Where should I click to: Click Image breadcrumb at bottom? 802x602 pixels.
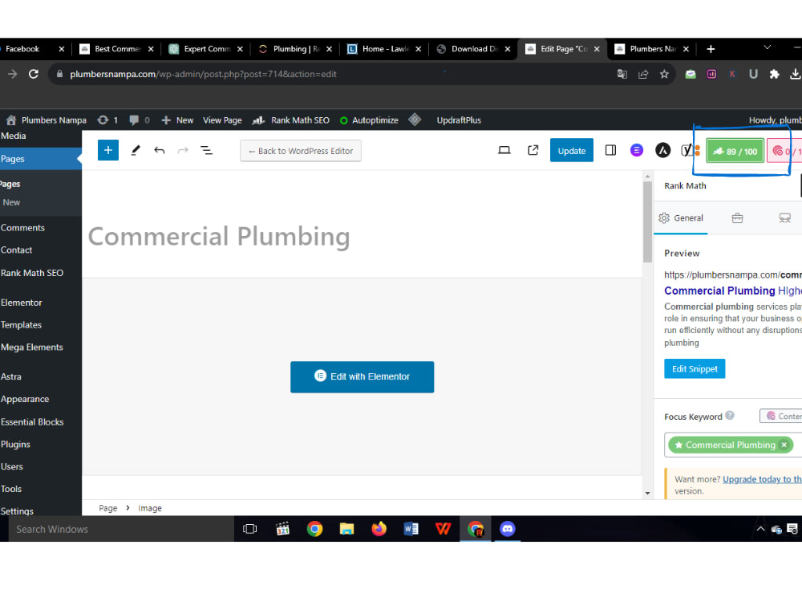point(150,508)
